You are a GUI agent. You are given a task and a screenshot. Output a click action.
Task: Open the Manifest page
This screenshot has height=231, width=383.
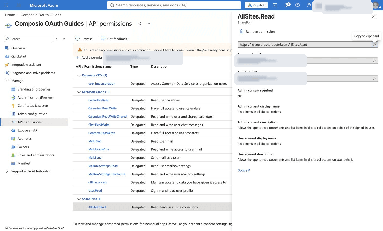point(24,163)
